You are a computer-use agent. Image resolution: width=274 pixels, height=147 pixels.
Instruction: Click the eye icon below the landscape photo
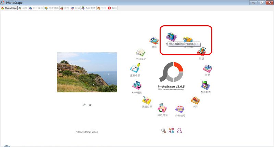pyautogui.click(x=90, y=105)
